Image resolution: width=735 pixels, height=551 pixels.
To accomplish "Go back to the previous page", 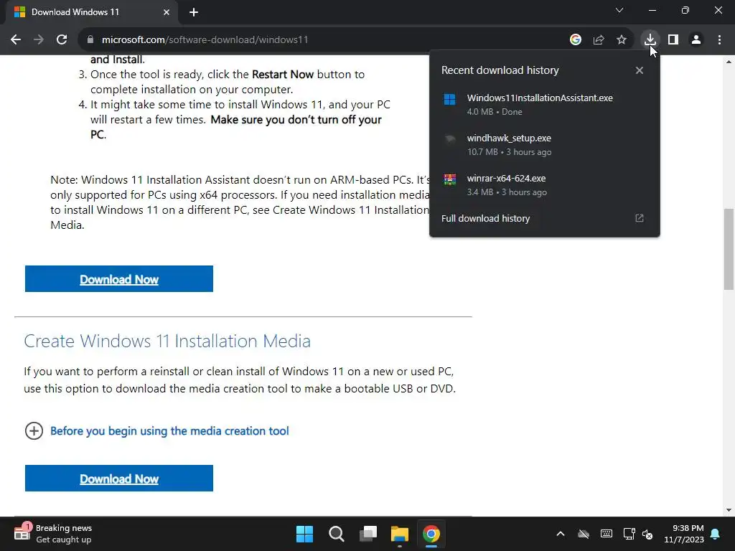I will (x=16, y=40).
